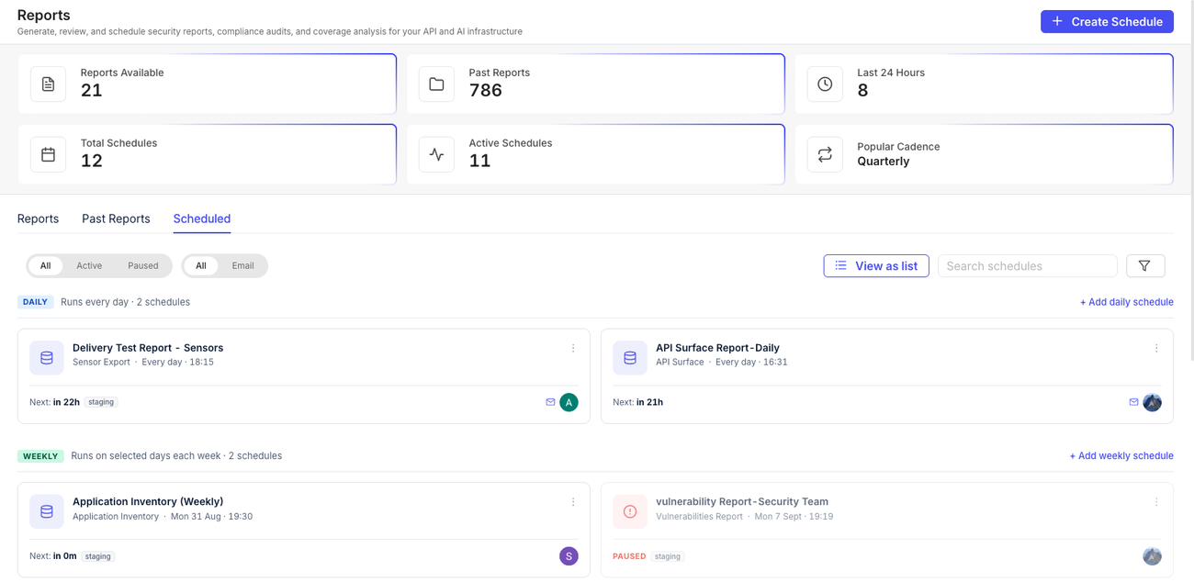Click the Search schedules input field
The height and width of the screenshot is (582, 1194).
click(x=1027, y=265)
